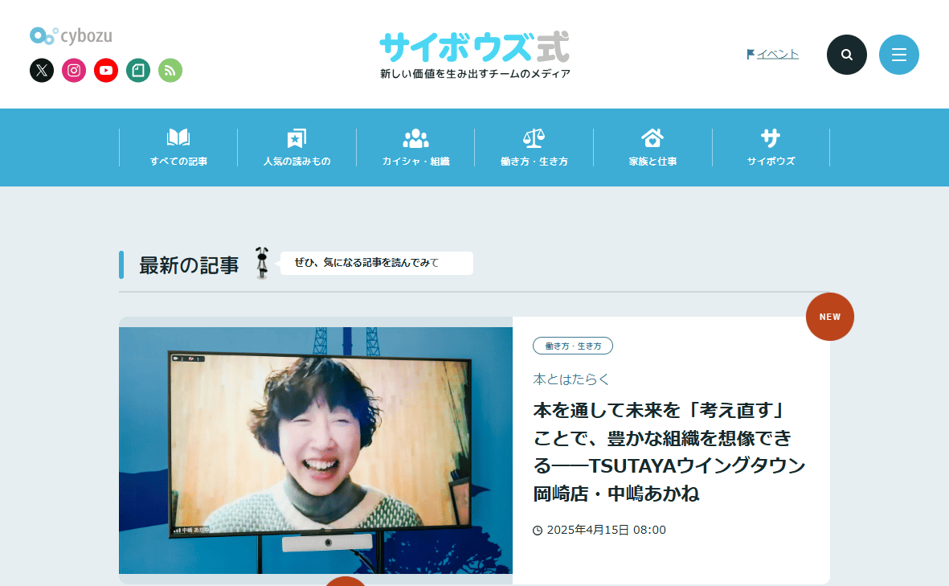
Task: Go to 働き方・生き方 navigation category
Action: click(x=534, y=148)
